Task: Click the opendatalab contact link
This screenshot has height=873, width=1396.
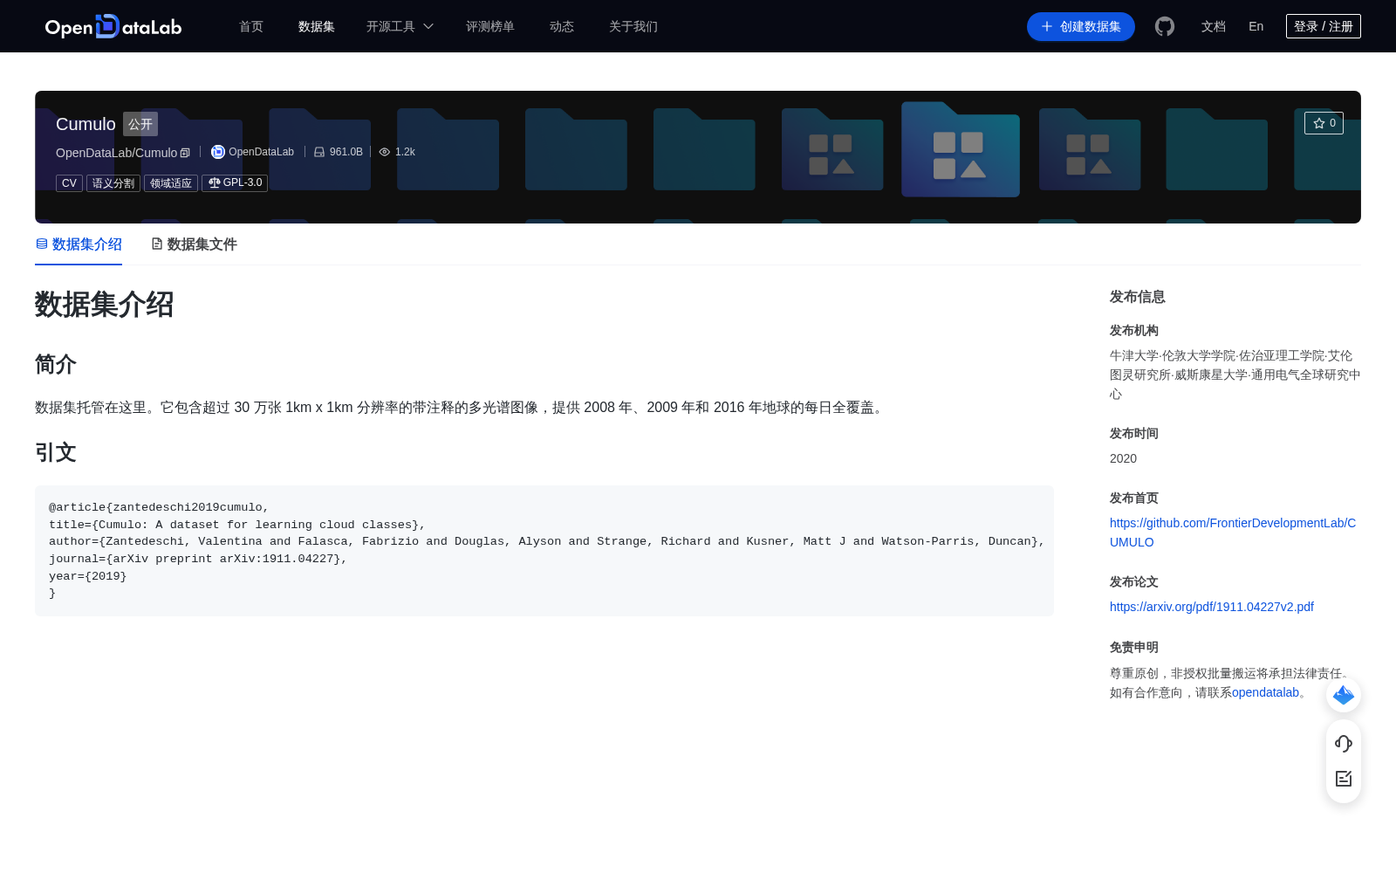Action: 1266,692
